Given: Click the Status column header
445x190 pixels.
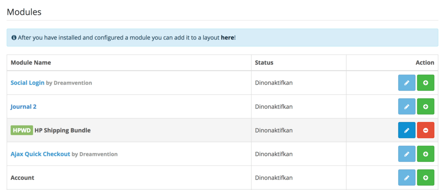Looking at the screenshot, I should 264,62.
